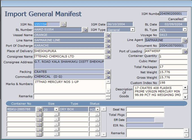Click the empty Cubic Meter field

173,62
